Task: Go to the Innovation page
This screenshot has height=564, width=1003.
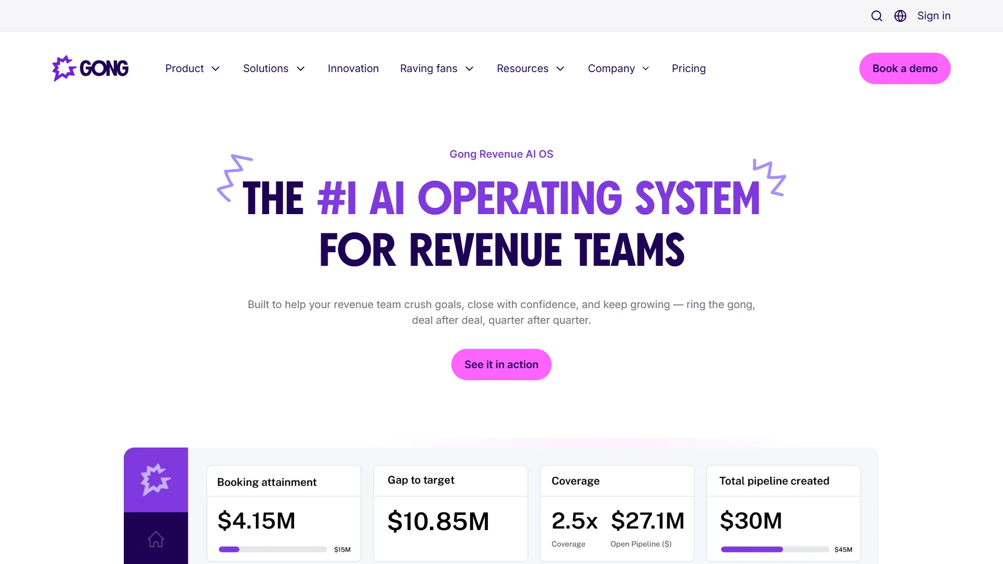Action: point(353,68)
